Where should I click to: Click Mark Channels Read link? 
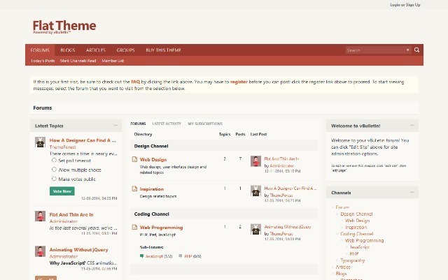pyautogui.click(x=78, y=61)
